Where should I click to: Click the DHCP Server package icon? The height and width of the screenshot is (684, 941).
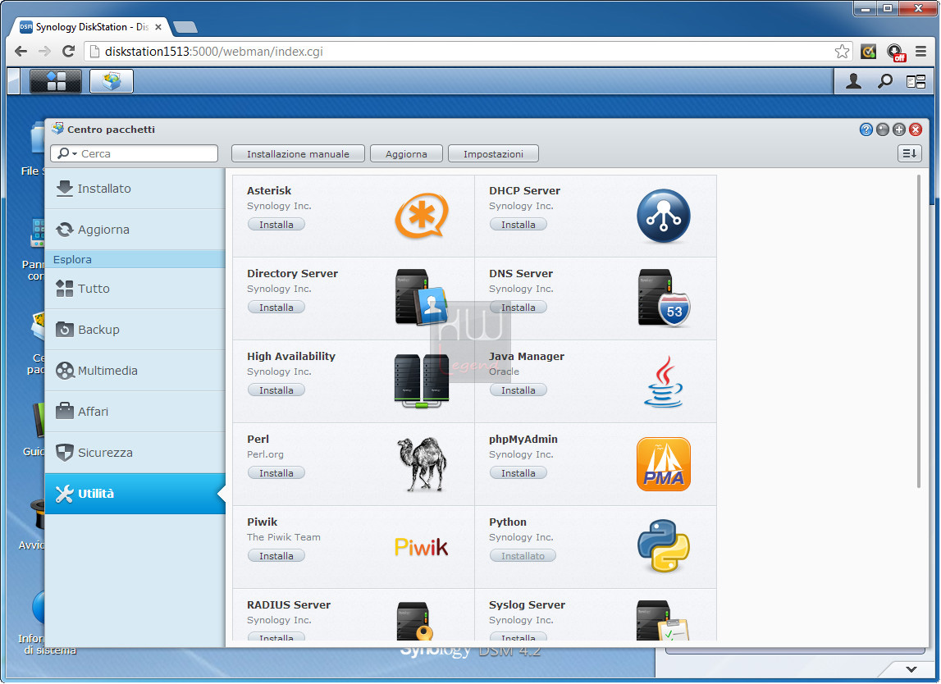click(663, 216)
